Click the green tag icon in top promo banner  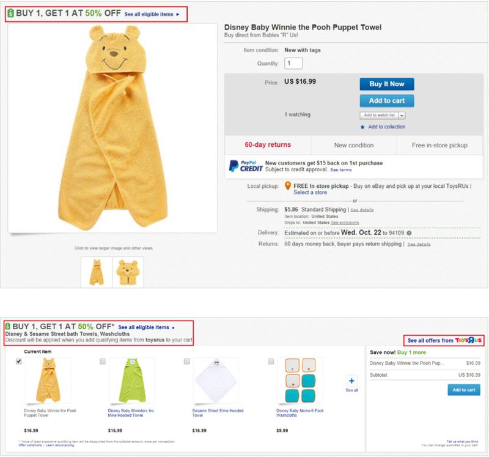point(10,13)
